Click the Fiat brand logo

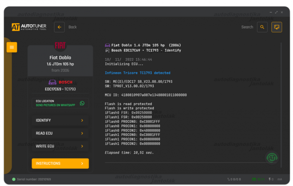(60, 45)
